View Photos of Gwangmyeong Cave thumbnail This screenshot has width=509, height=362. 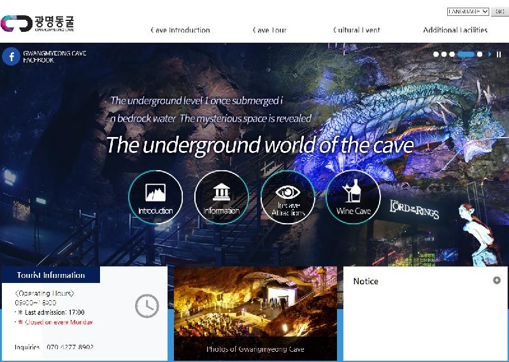[x=255, y=312]
